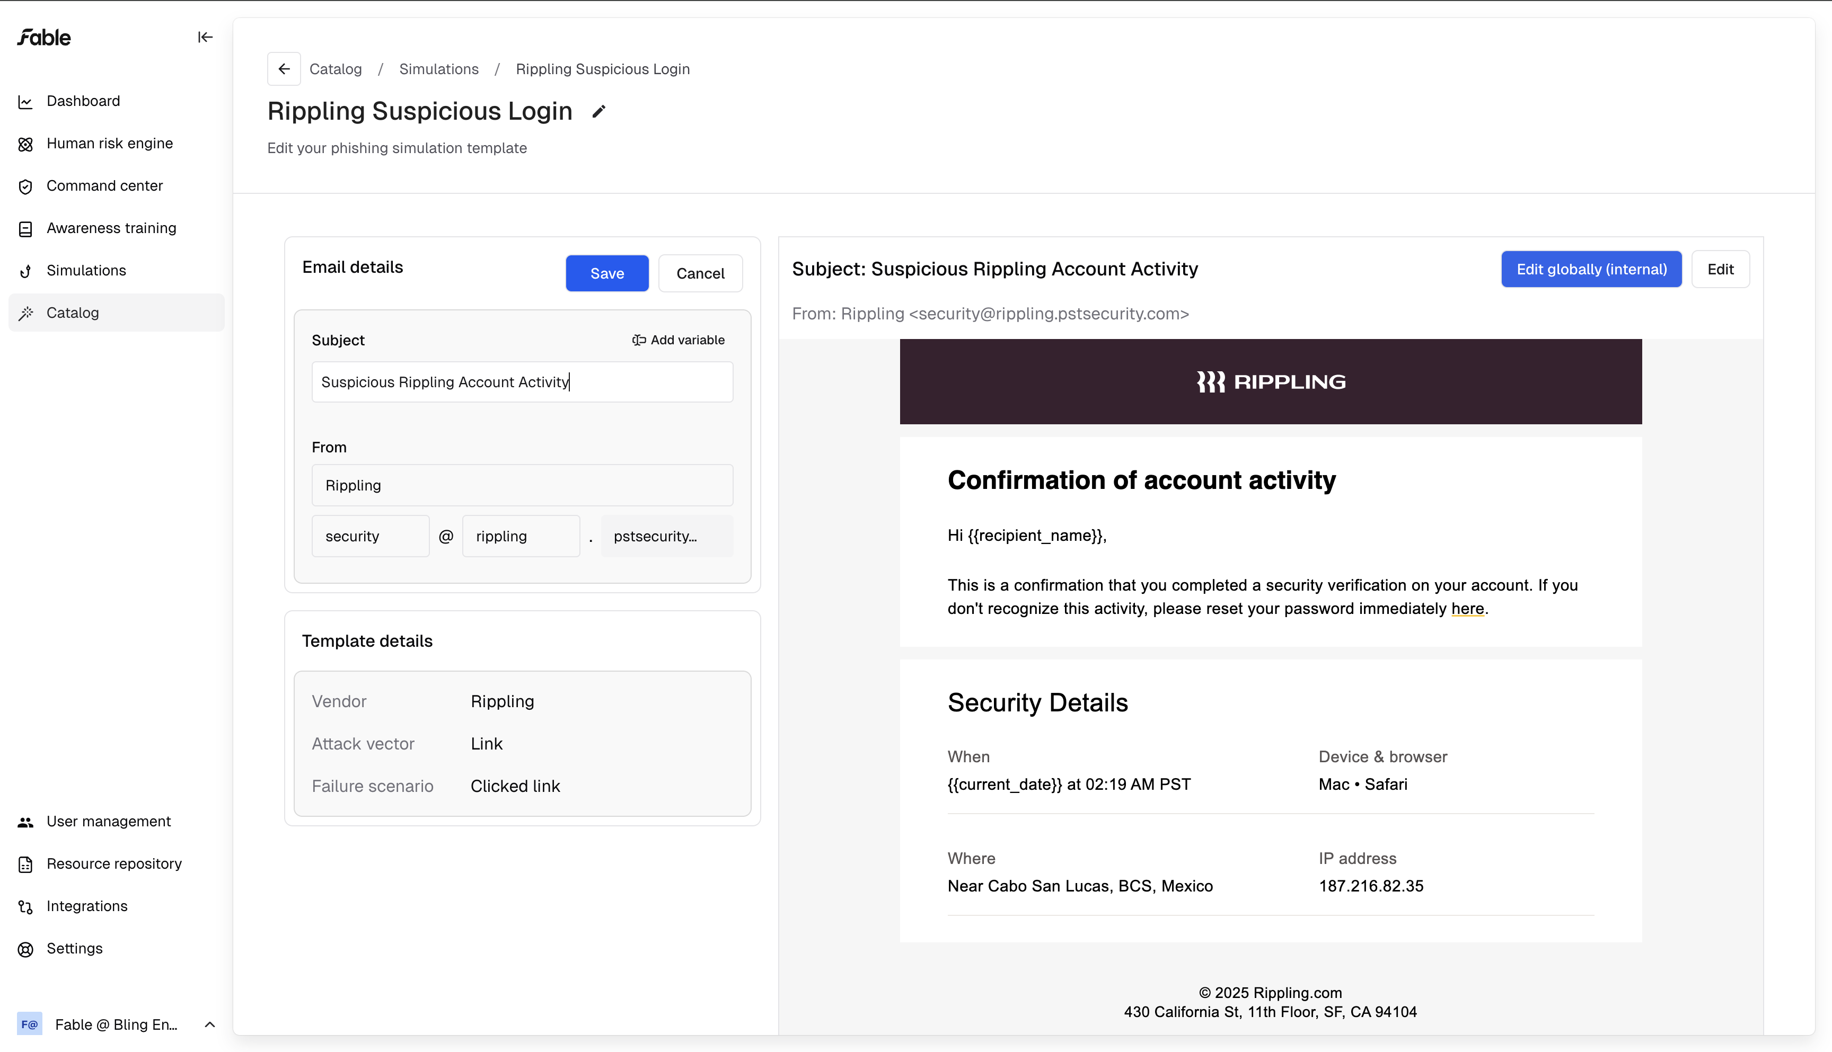Viewport: 1832px width, 1052px height.
Task: Click Attack vector value 'Link'
Action: point(487,744)
